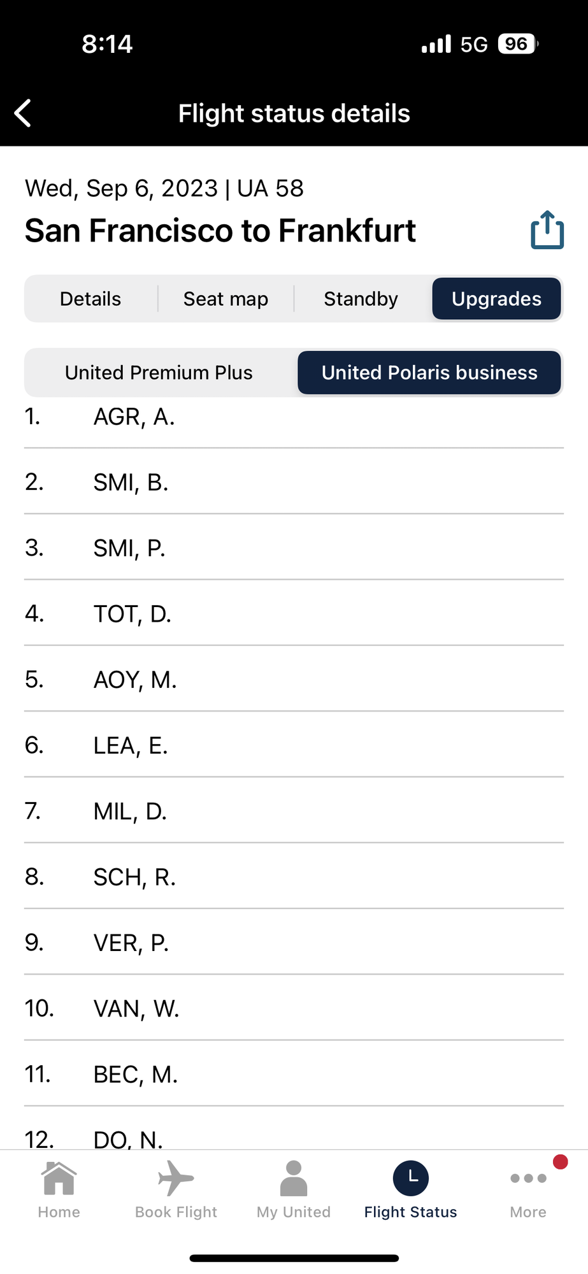Tap the share flight icon
Image resolution: width=588 pixels, height=1274 pixels.
(547, 230)
